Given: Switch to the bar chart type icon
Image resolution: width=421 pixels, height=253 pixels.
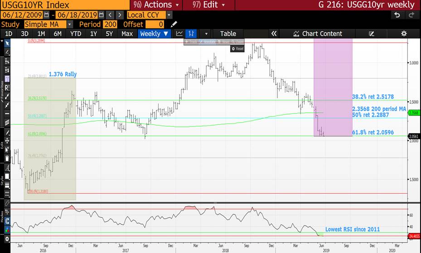Looking at the screenshot, I should pyautogui.click(x=191, y=33).
